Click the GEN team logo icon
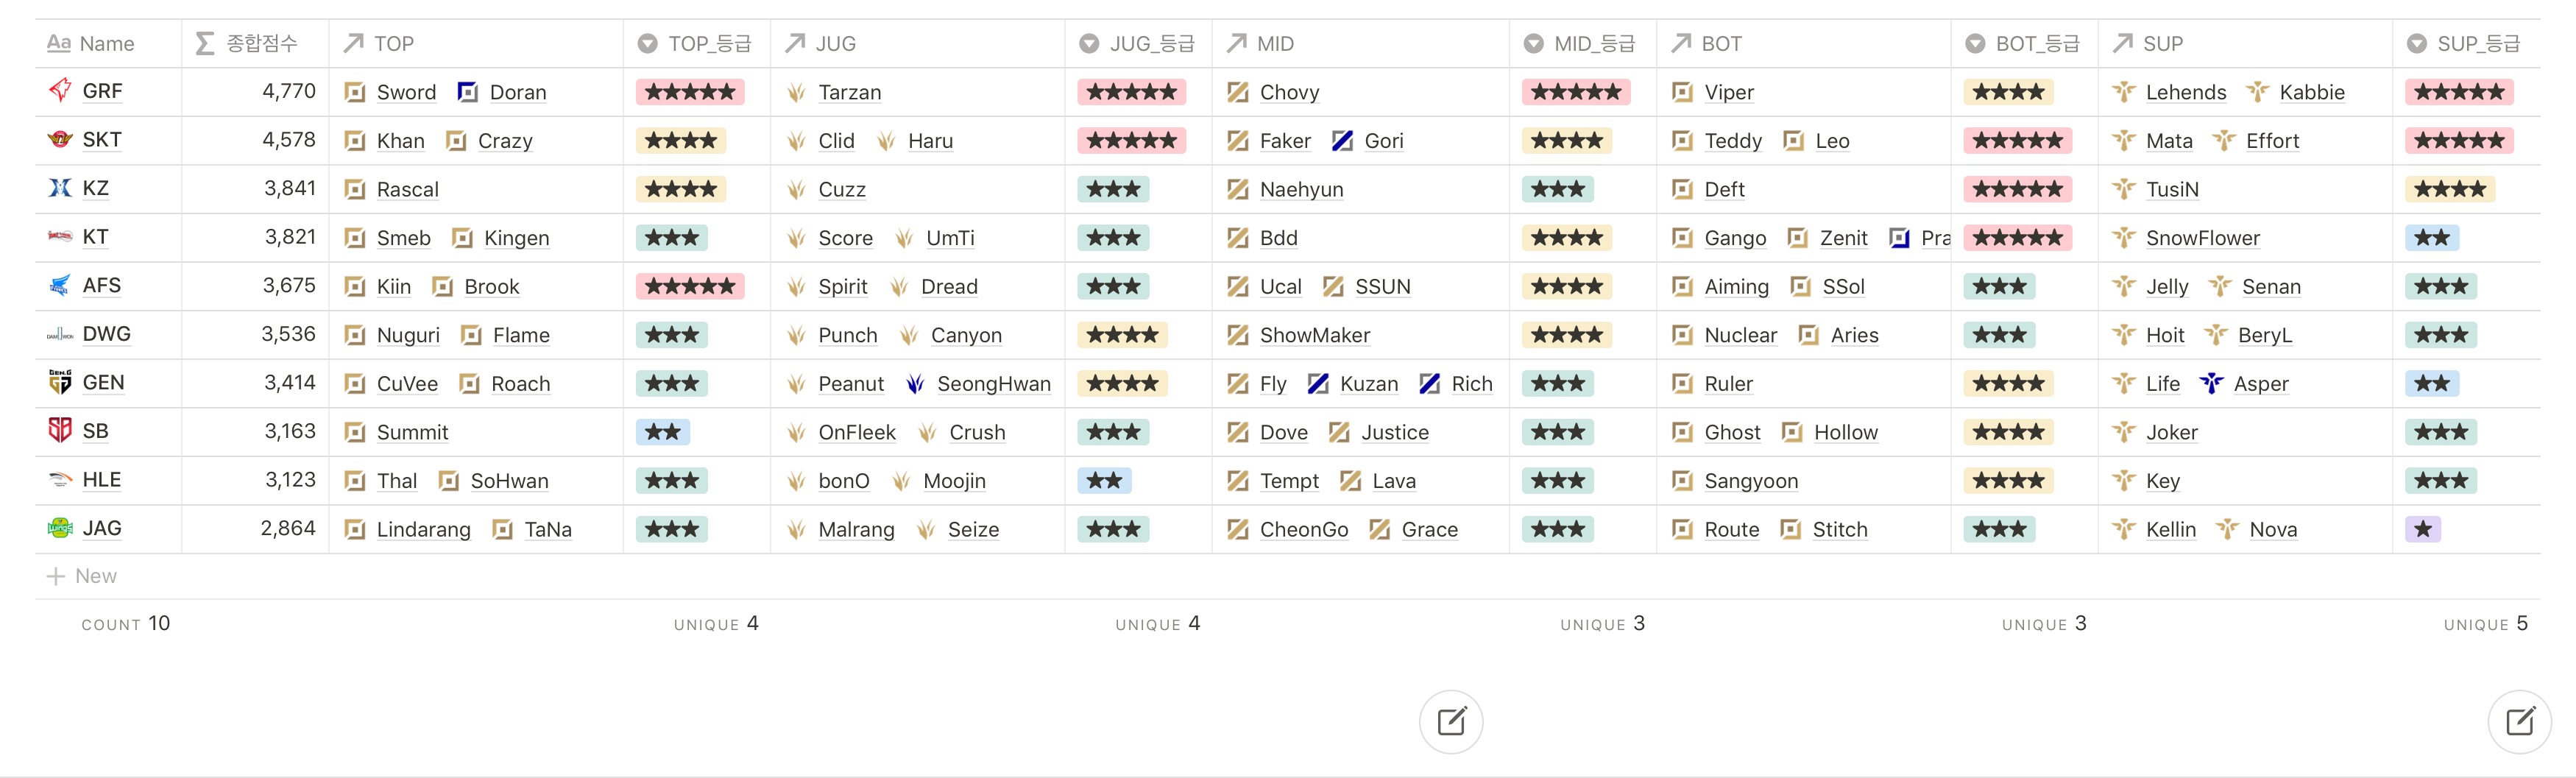Image resolution: width=2576 pixels, height=778 pixels. [x=60, y=382]
